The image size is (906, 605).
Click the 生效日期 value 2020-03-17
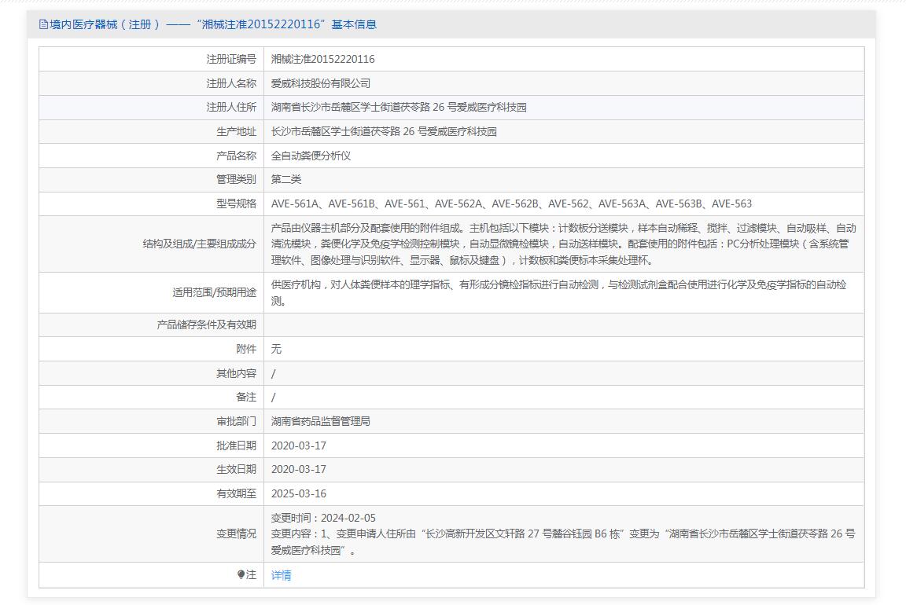298,469
